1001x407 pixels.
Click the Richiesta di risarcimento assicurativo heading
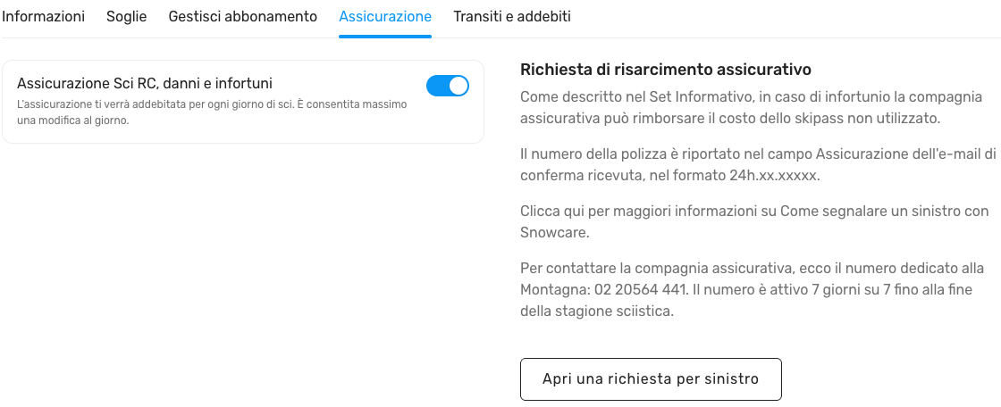(665, 69)
